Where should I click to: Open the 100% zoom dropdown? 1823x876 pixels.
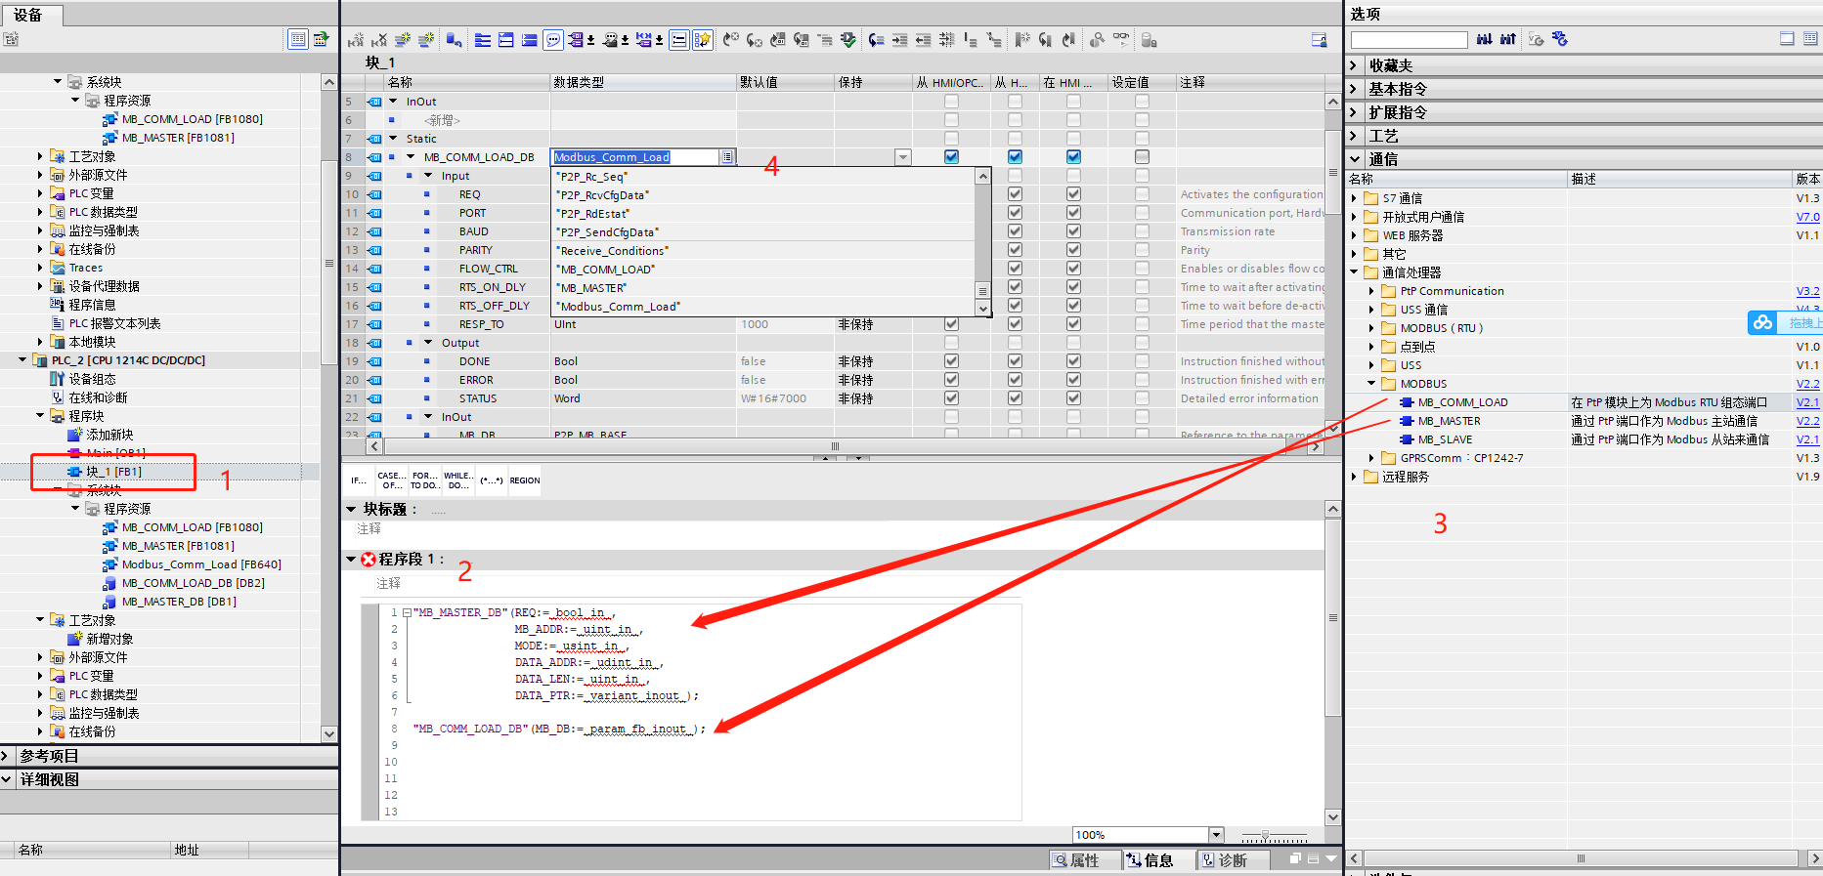[1217, 835]
